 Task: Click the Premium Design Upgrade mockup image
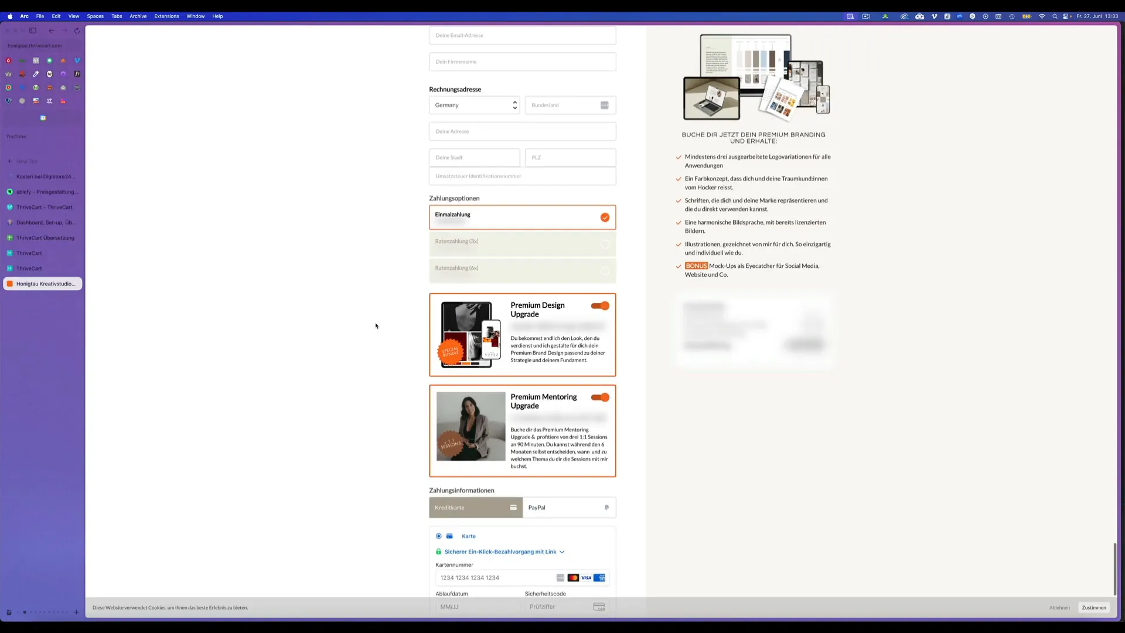tap(469, 335)
